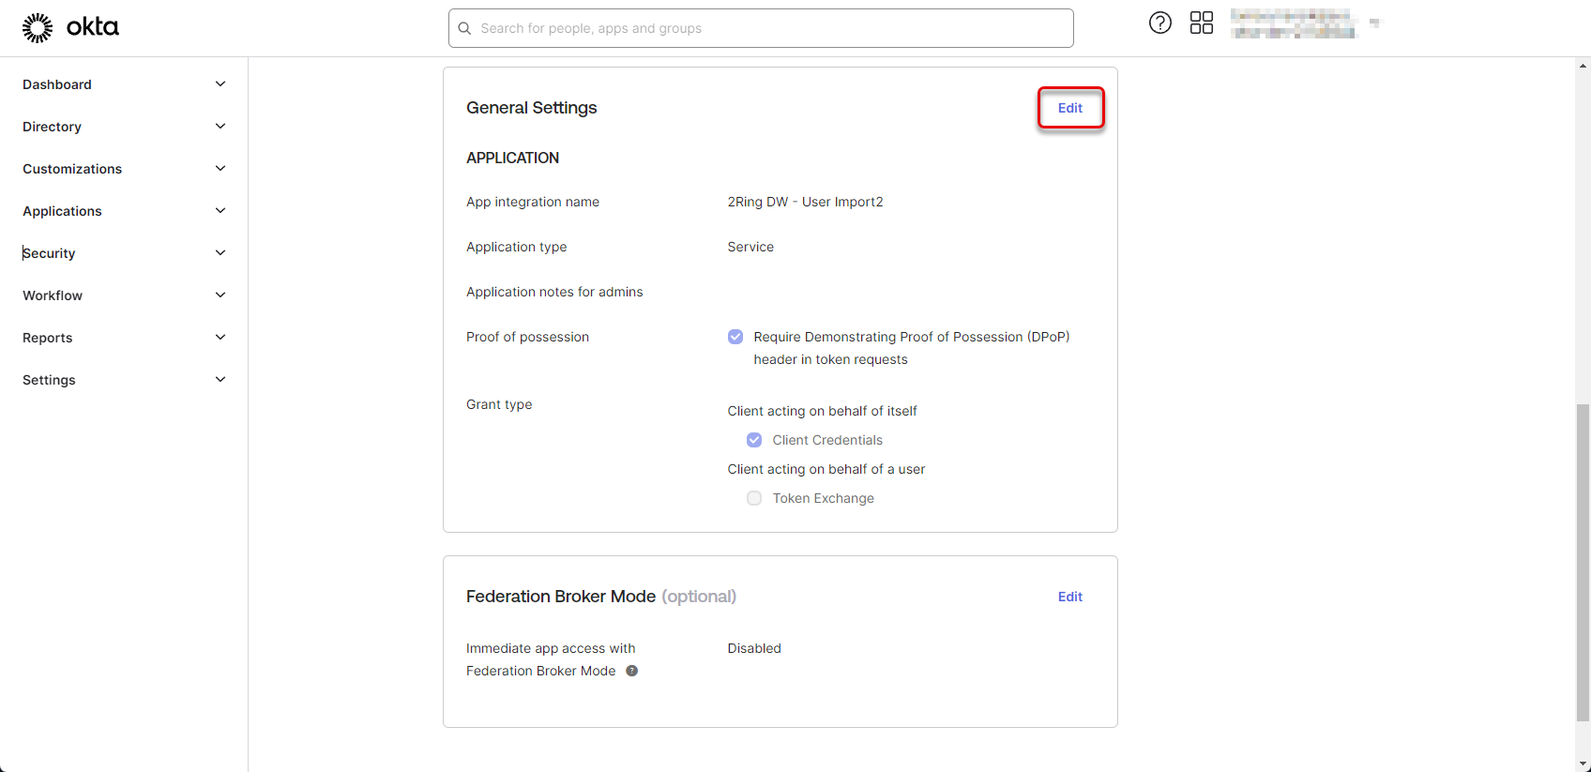Viewport: 1591px width, 772px height.
Task: Click the Federation Broker Mode help tooltip icon
Action: click(632, 671)
